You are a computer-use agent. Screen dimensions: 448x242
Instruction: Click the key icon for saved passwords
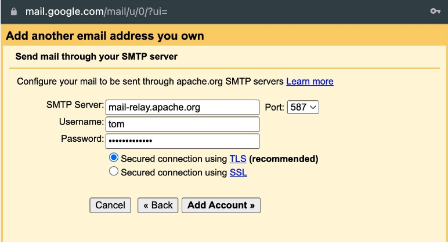pyautogui.click(x=435, y=12)
